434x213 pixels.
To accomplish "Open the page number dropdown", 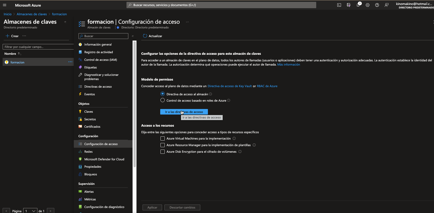I will (30, 211).
